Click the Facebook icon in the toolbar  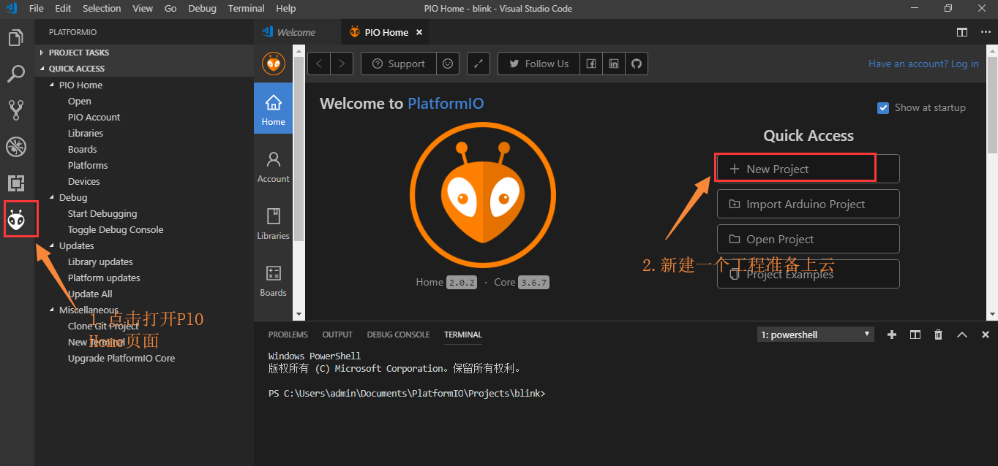pyautogui.click(x=590, y=64)
